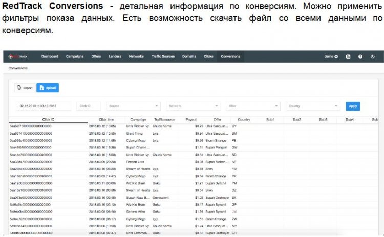The image size is (384, 237).
Task: Click the RedTrack logo
Action: pos(18,56)
